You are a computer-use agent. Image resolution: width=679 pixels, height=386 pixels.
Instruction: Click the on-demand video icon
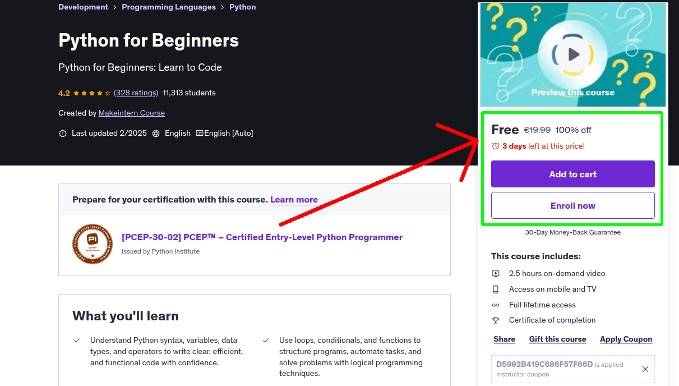496,274
